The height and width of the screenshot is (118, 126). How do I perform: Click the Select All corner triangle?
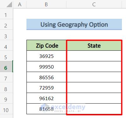click(9, 4)
